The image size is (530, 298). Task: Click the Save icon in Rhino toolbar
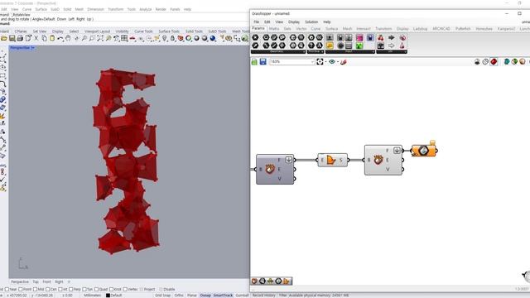(x=12, y=39)
